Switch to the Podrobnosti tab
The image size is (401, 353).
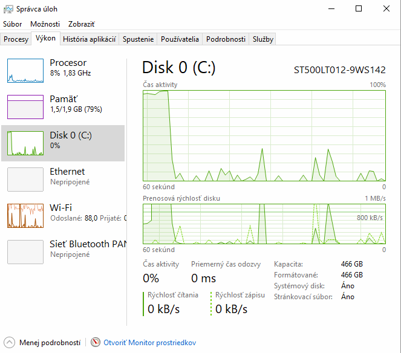pyautogui.click(x=226, y=39)
